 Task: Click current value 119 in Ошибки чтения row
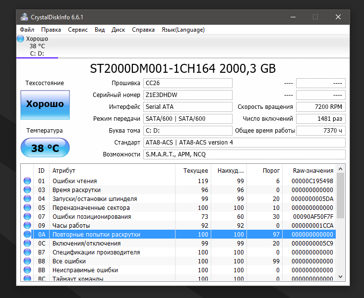[203, 181]
